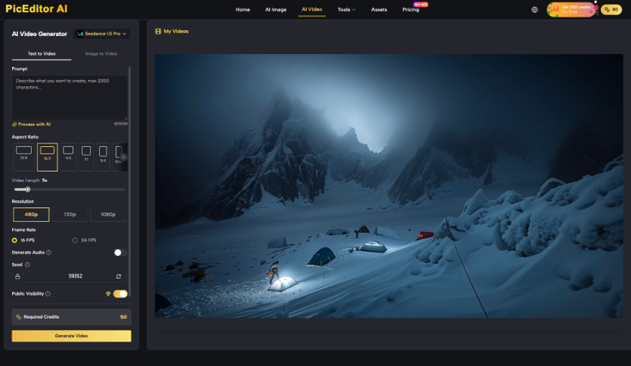631x366 pixels.
Task: Open the 80 credits balance badge
Action: tap(612, 9)
